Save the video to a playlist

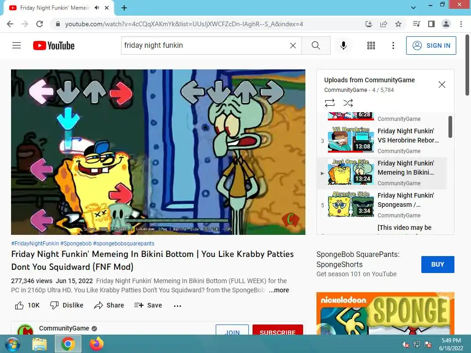click(x=148, y=305)
